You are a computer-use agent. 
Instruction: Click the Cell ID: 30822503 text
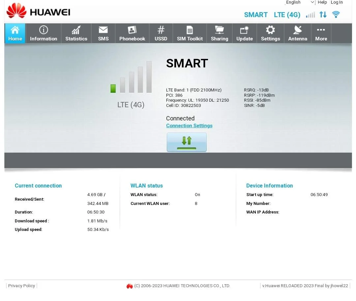coord(184,105)
